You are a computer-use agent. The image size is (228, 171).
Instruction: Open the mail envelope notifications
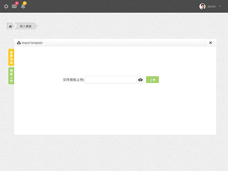pyautogui.click(x=14, y=6)
